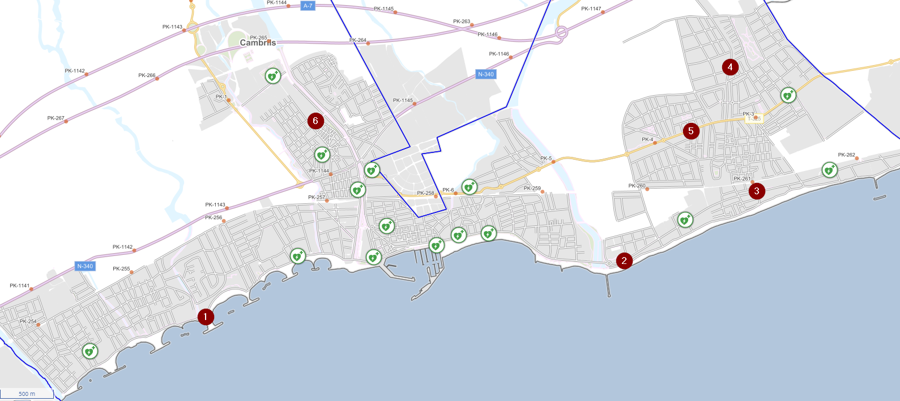Select red numbered marker 2 by the pier
Viewport: 900px width, 401px height.
click(624, 261)
